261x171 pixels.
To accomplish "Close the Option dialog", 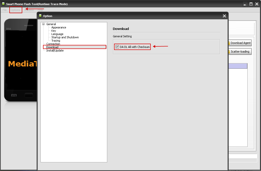I will (x=224, y=16).
